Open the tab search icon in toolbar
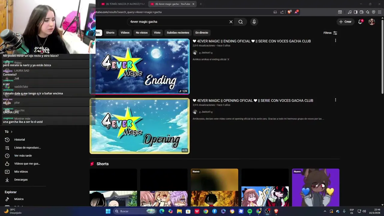Screen dimensions: 384x216 coord(340,12)
